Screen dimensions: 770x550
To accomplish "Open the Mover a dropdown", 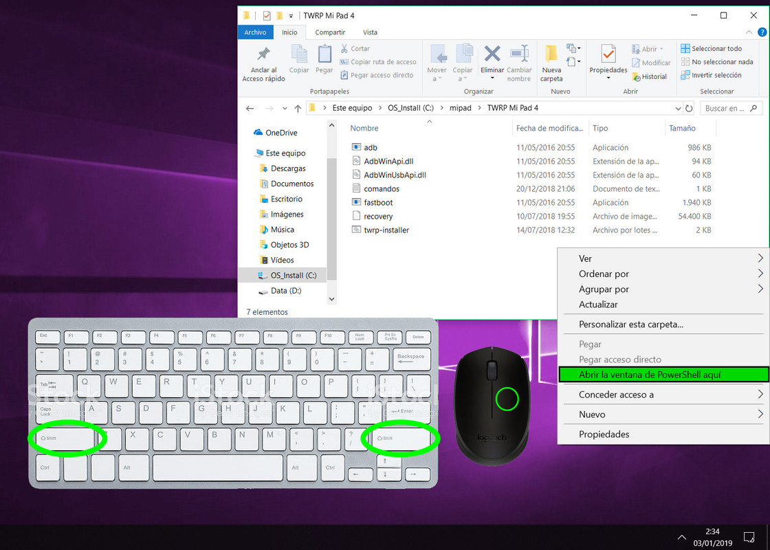I will [437, 63].
